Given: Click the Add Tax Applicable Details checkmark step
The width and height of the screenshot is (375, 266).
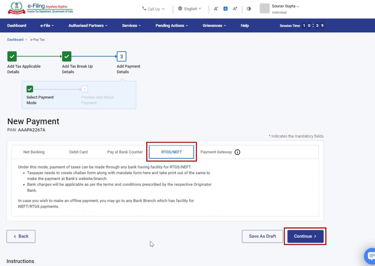Looking at the screenshot, I should [12, 56].
